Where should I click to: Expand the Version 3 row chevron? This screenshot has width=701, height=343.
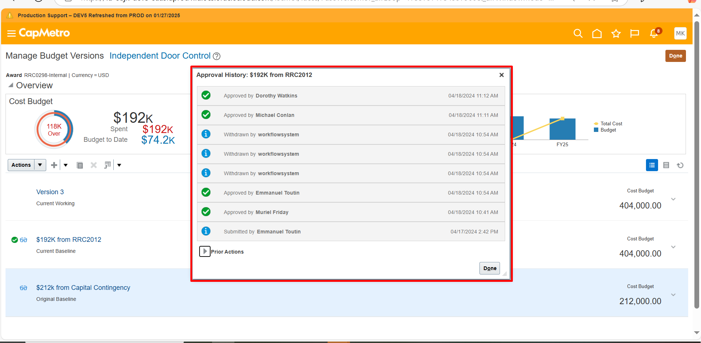(673, 199)
